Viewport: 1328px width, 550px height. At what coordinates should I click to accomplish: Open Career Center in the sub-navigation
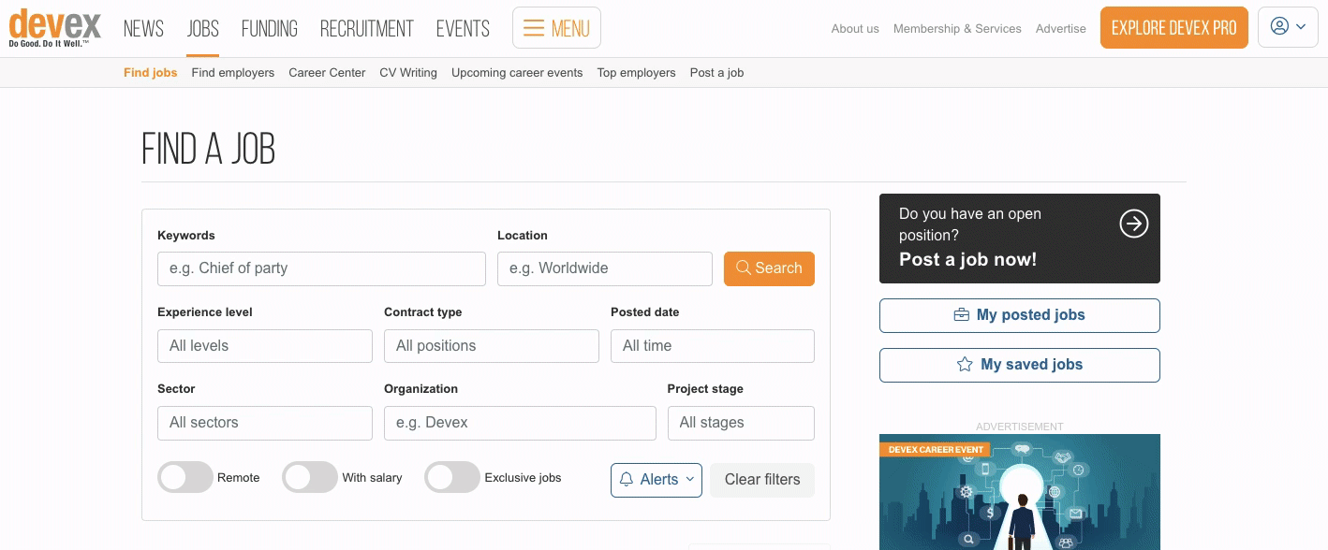click(x=327, y=73)
